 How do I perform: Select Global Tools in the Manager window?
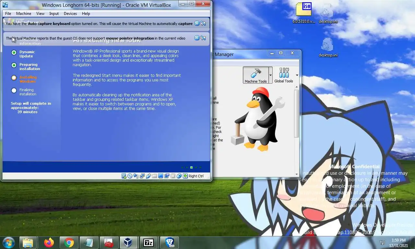pos(284,75)
